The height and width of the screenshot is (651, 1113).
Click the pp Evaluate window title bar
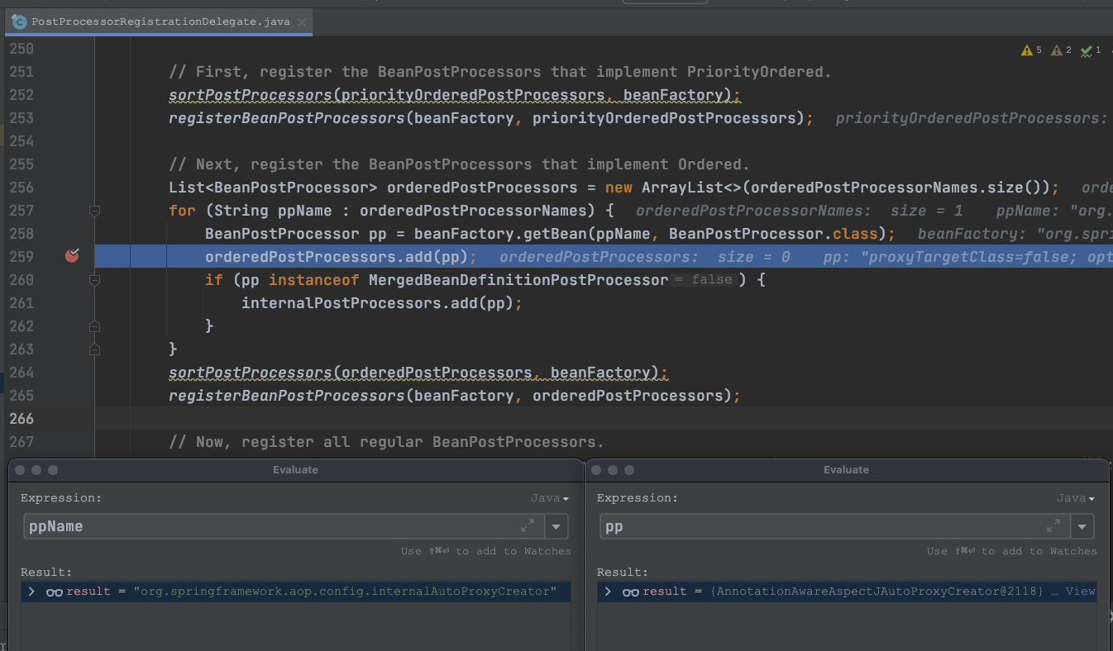tap(846, 470)
